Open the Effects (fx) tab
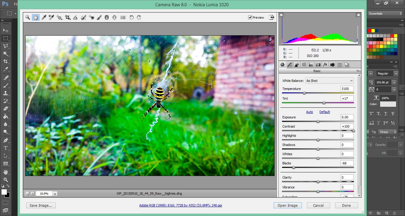This screenshot has width=405, height=216. 325,64
